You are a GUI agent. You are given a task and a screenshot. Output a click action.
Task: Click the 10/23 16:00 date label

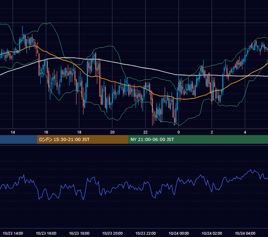coord(46,233)
